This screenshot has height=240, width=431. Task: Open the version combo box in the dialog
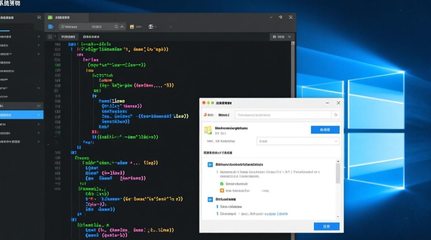298,141
